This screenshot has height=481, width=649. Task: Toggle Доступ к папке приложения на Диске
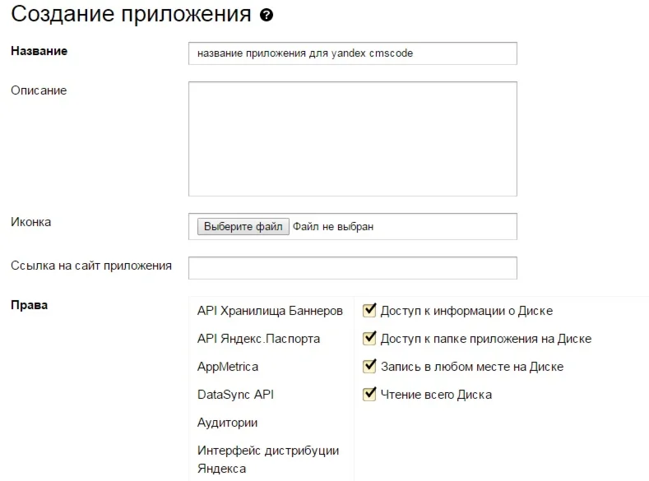coord(369,338)
